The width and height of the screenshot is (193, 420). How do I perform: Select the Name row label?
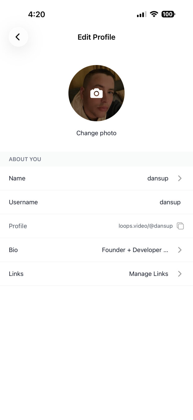pyautogui.click(x=17, y=178)
